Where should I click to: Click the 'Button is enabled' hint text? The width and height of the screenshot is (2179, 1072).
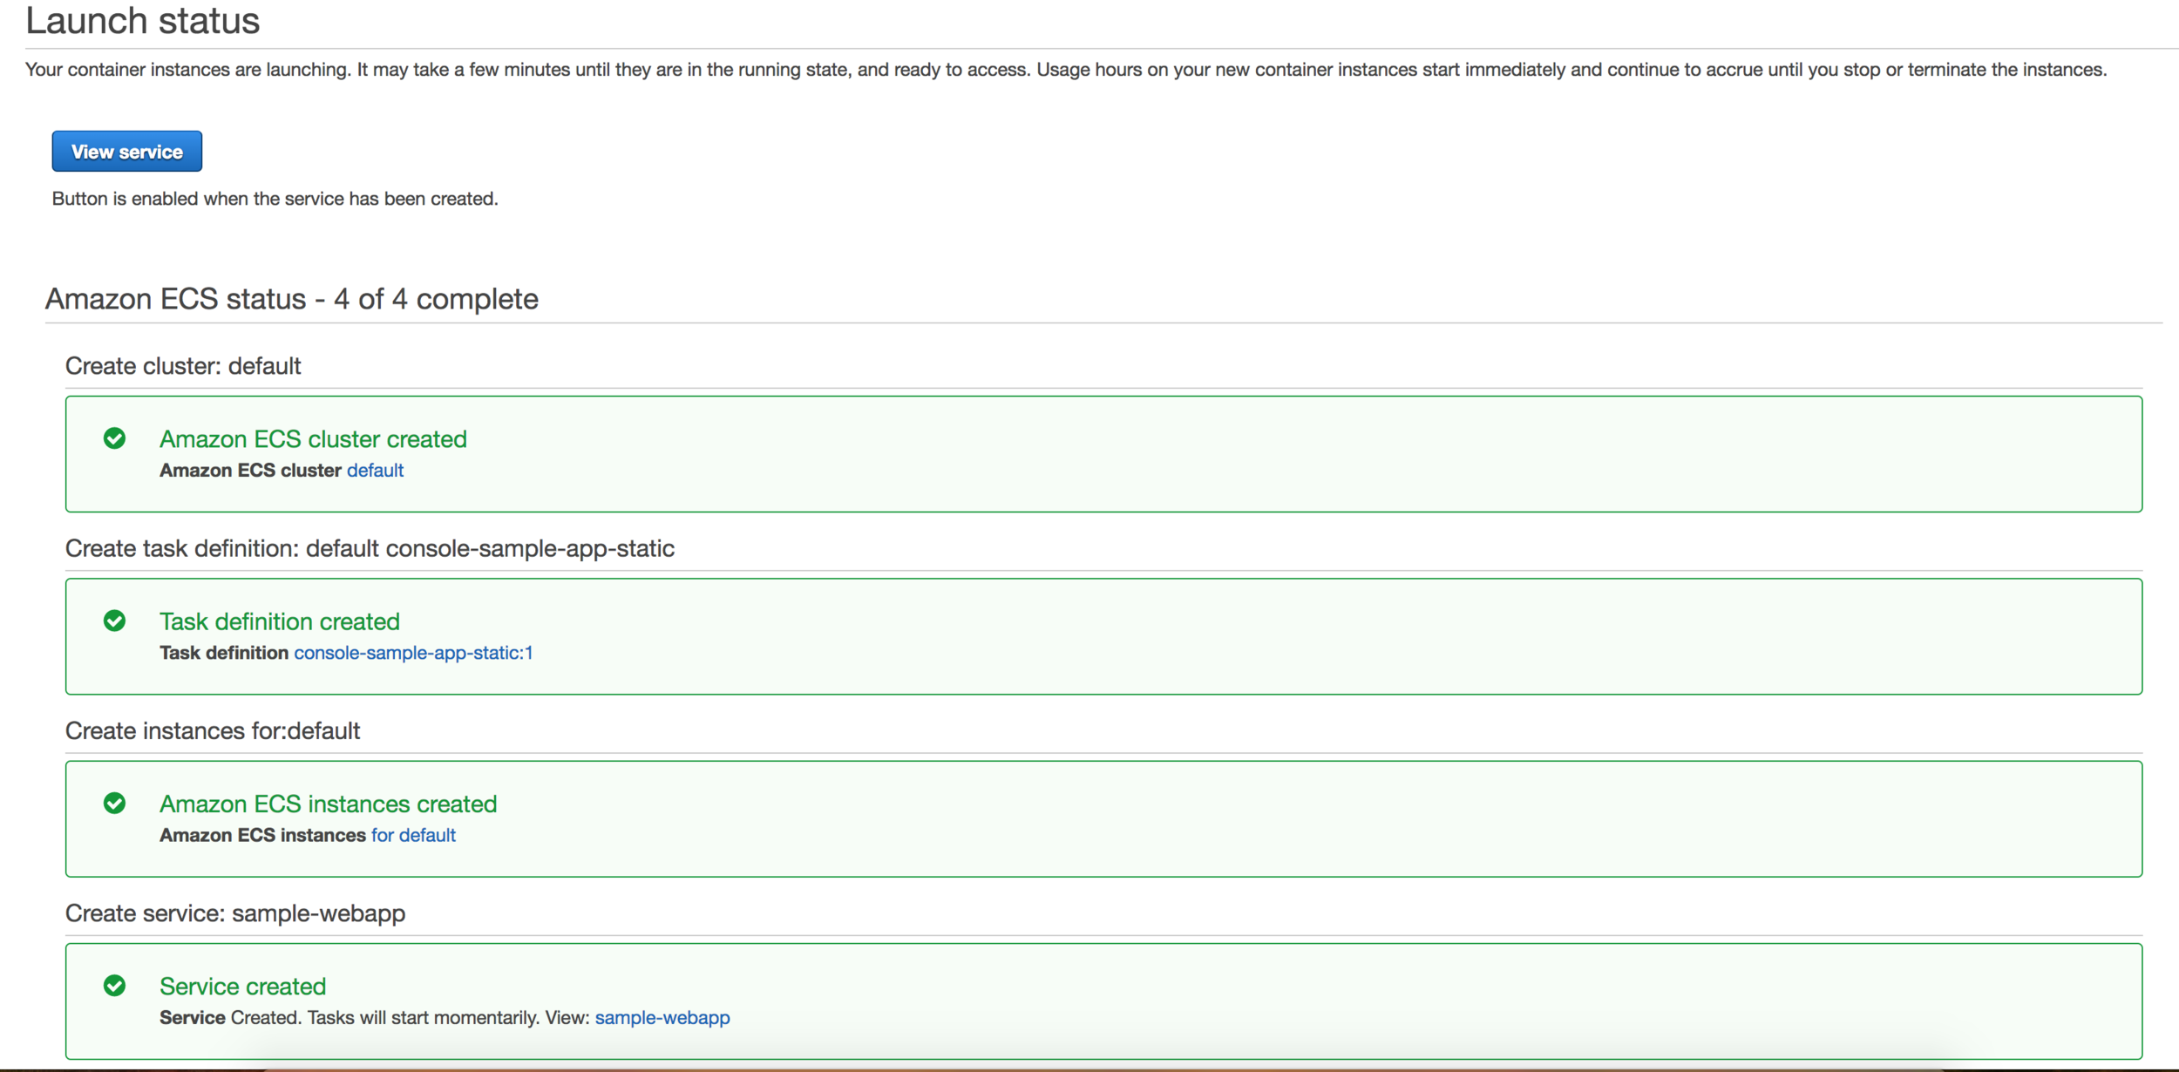[x=275, y=199]
